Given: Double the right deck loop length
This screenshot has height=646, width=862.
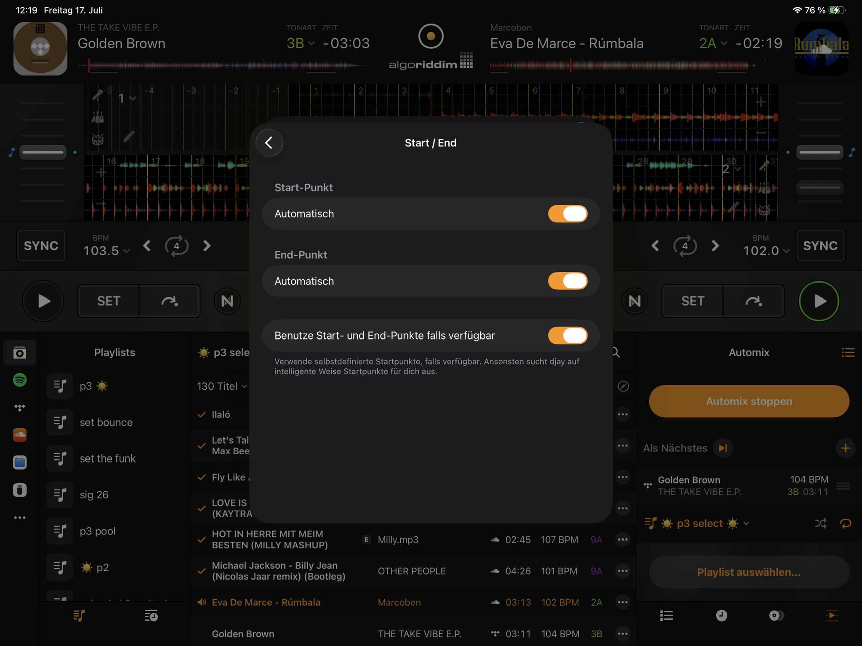Looking at the screenshot, I should [x=715, y=246].
